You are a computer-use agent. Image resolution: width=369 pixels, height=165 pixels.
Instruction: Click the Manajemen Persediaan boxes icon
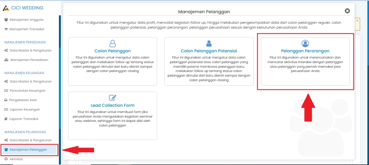pyautogui.click(x=6, y=60)
